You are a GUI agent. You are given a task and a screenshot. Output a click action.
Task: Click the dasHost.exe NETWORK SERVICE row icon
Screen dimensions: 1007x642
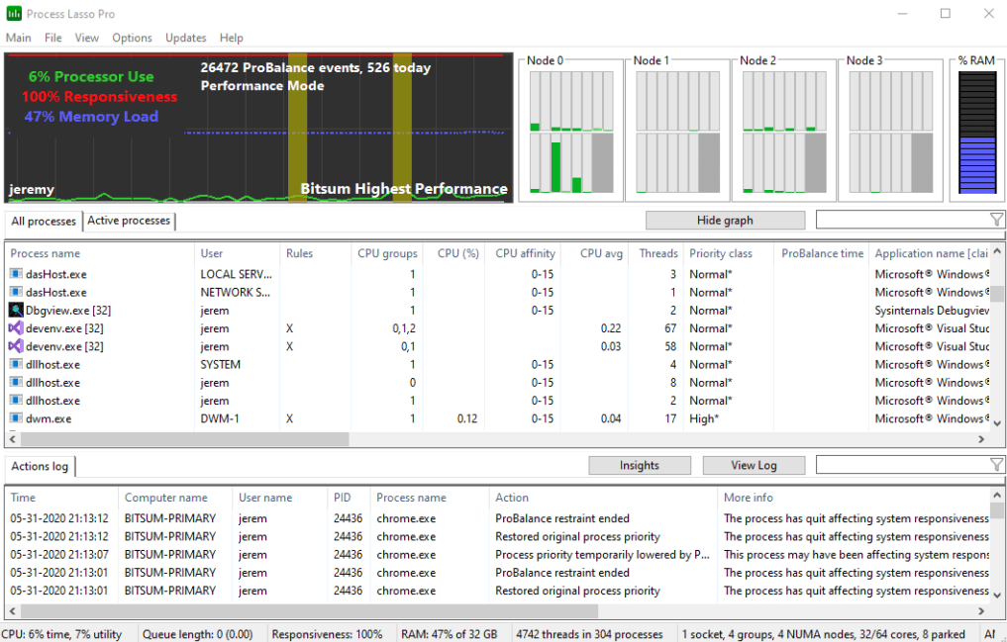click(16, 292)
